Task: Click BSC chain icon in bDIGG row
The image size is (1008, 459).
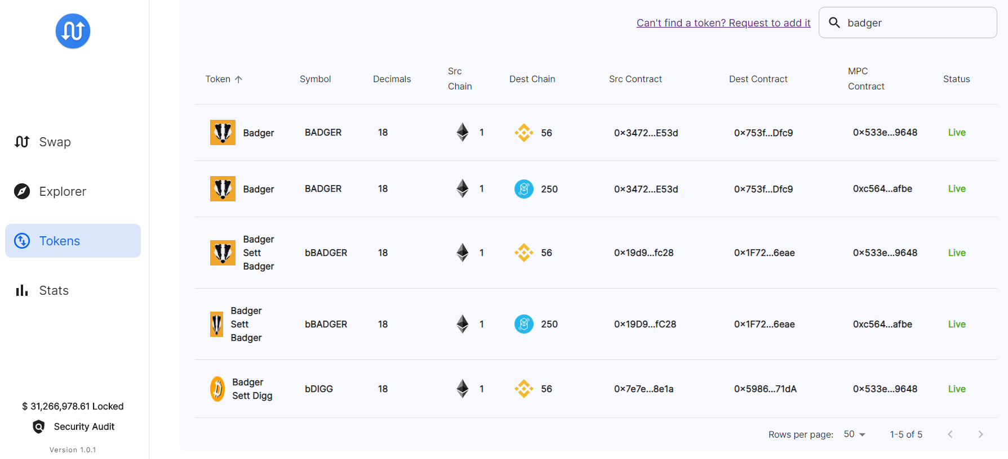Action: point(524,389)
